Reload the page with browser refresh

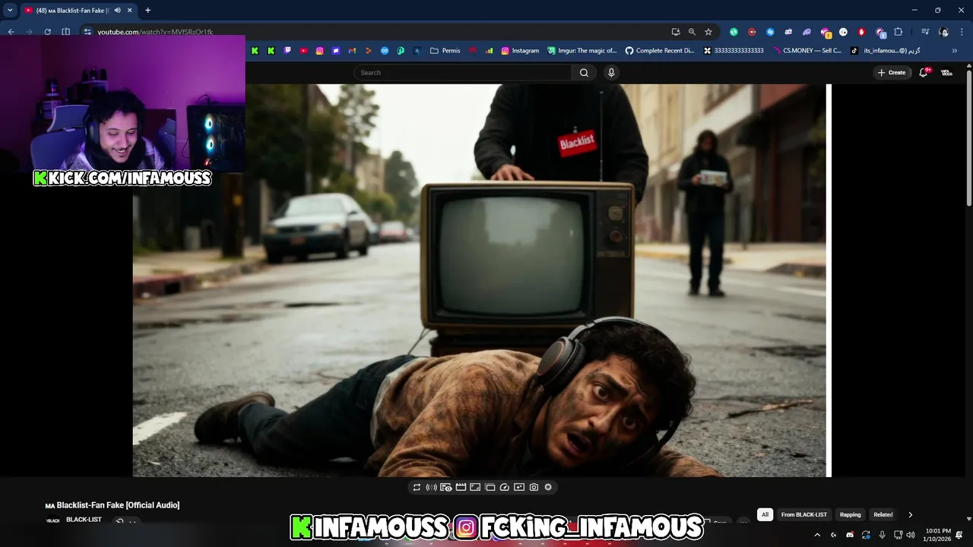[x=47, y=32]
